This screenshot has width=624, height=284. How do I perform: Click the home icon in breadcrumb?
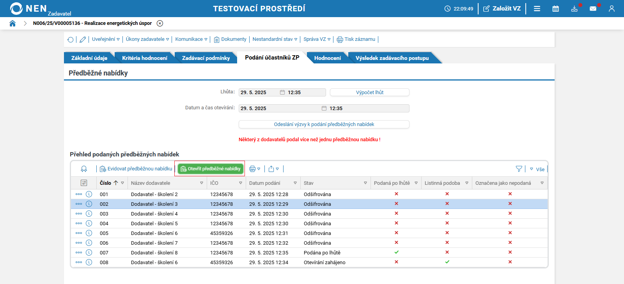(12, 23)
